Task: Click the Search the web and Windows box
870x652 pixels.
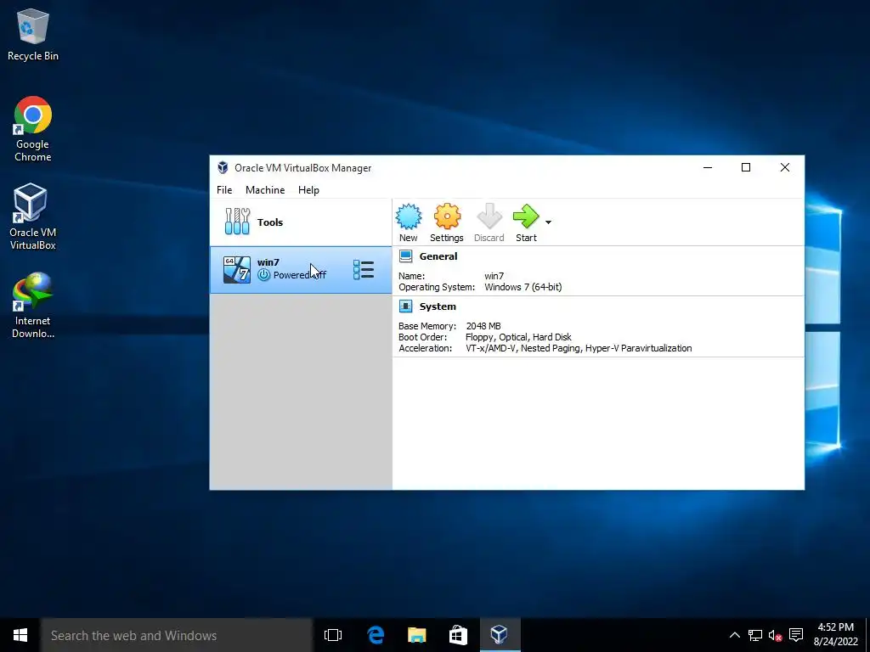Action: (x=177, y=635)
